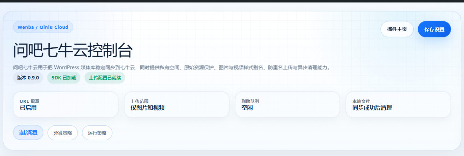Click the 保存设置 button
The width and height of the screenshot is (464, 156).
pyautogui.click(x=434, y=29)
